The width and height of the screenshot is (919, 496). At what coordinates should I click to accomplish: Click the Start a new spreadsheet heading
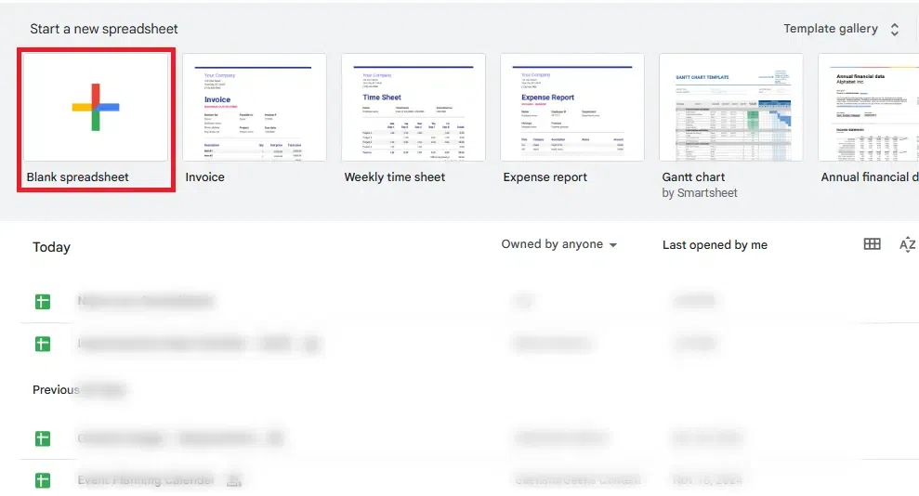pyautogui.click(x=104, y=29)
